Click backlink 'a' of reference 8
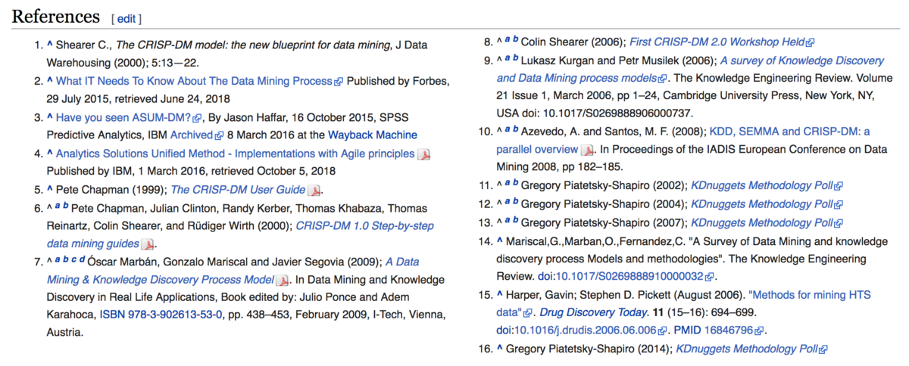 (x=508, y=39)
